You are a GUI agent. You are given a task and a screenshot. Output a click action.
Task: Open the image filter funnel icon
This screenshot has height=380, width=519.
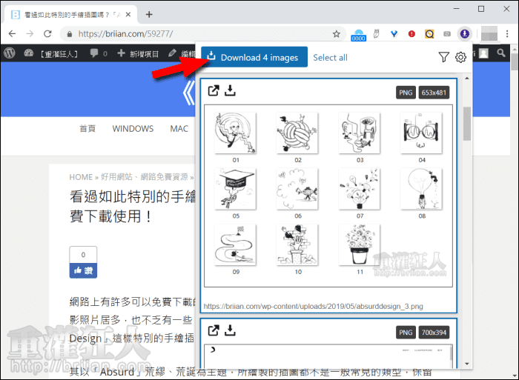pos(443,57)
